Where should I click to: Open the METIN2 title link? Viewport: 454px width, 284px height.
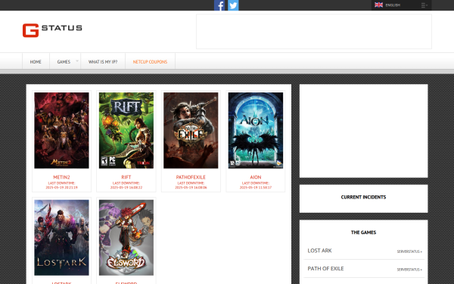tap(61, 177)
